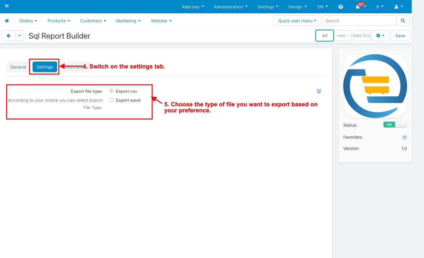Screen dimensions: 424x258
Task: Click the version value 1.0
Action: [404, 149]
